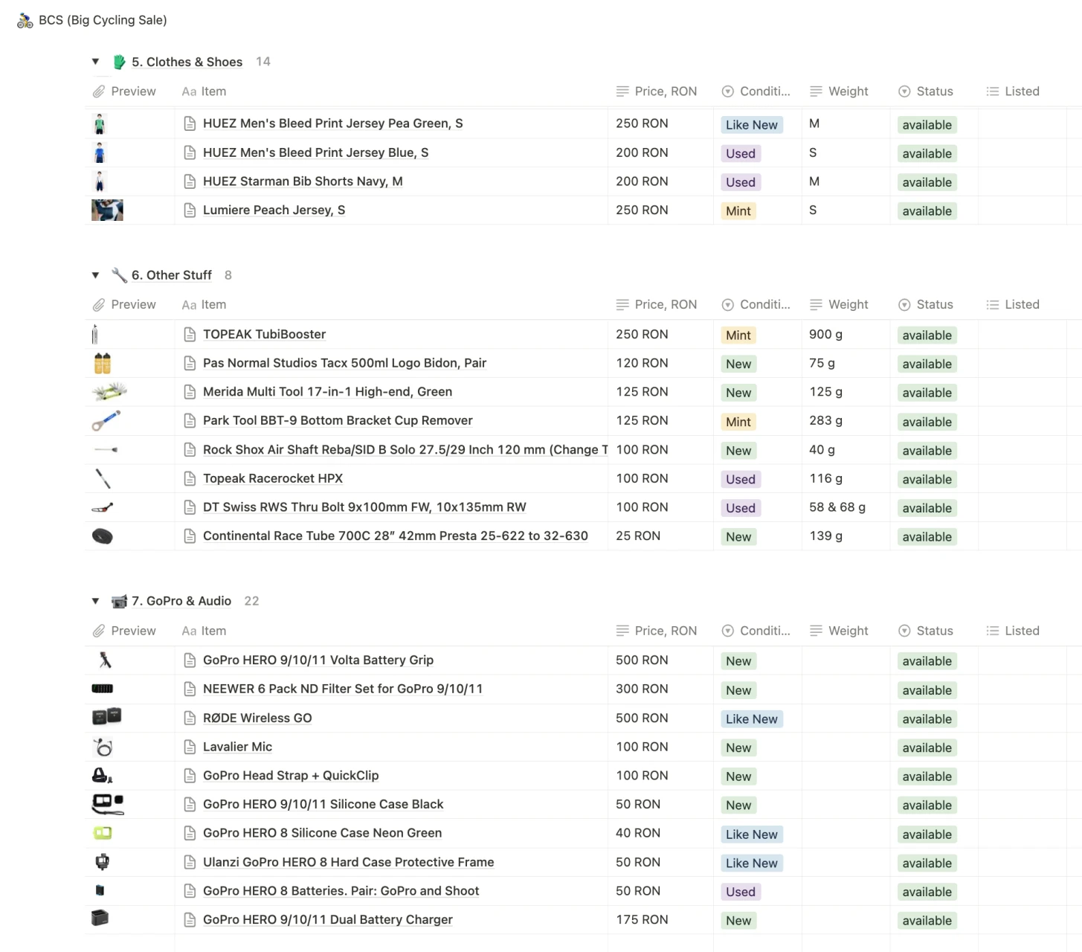Viewport: 1082px width, 952px height.
Task: Click the page icon beside Dual Battery Charger
Action: [190, 920]
